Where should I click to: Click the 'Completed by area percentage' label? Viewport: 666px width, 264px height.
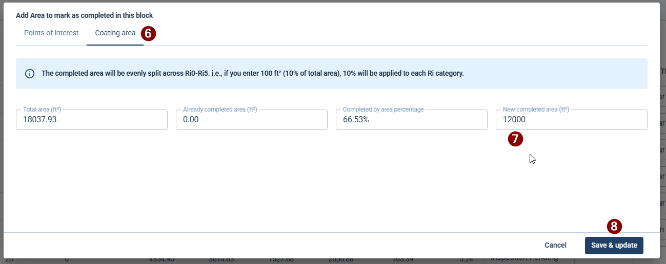click(384, 109)
